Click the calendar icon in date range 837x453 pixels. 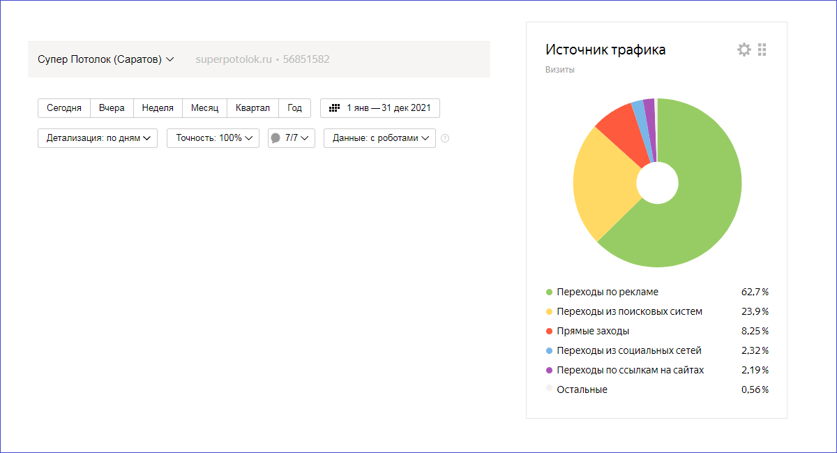point(334,108)
